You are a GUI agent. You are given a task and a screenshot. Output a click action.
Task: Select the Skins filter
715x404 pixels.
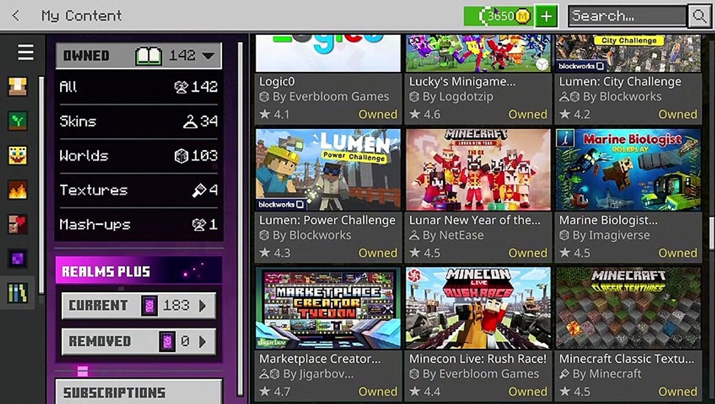pos(138,121)
